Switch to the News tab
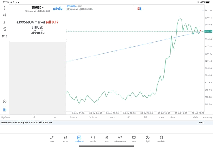The image size is (213, 148). pos(106,139)
